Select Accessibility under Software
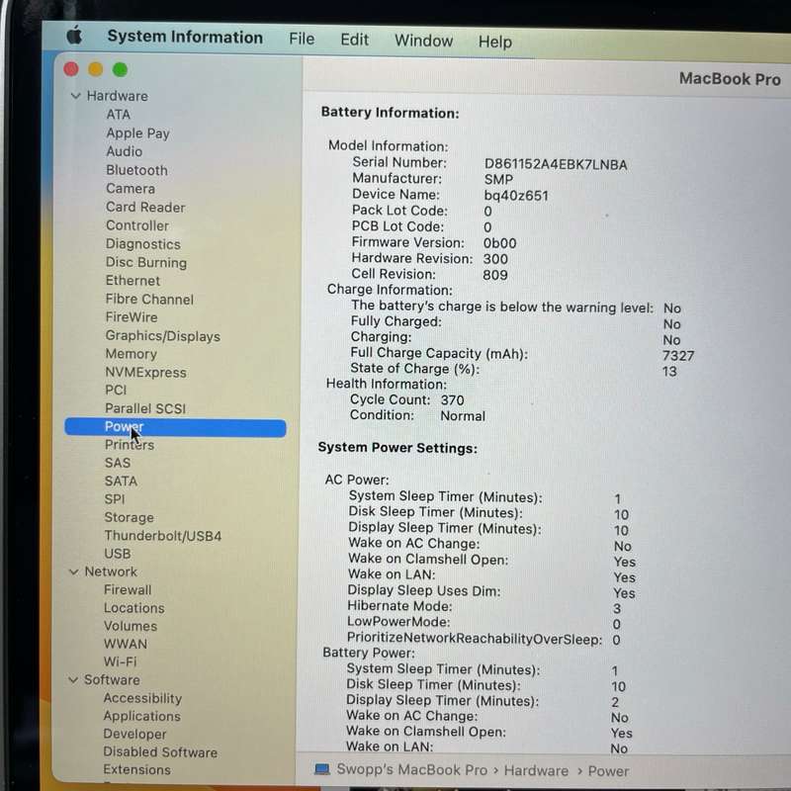791x791 pixels. pyautogui.click(x=142, y=698)
